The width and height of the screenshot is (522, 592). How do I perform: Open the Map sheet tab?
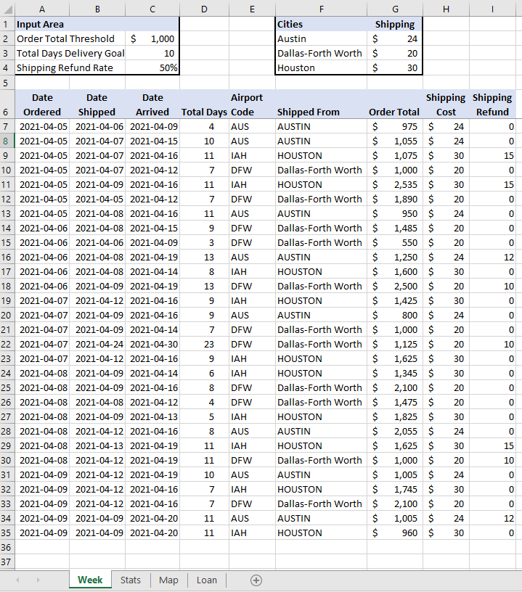pyautogui.click(x=168, y=580)
